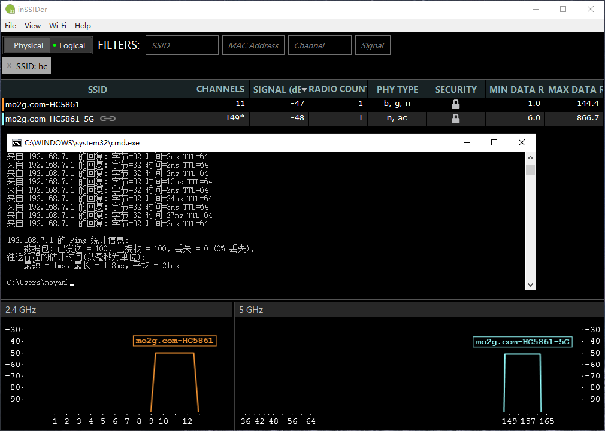The height and width of the screenshot is (431, 605).
Task: Click max data rate 866.7
Action: pos(588,117)
